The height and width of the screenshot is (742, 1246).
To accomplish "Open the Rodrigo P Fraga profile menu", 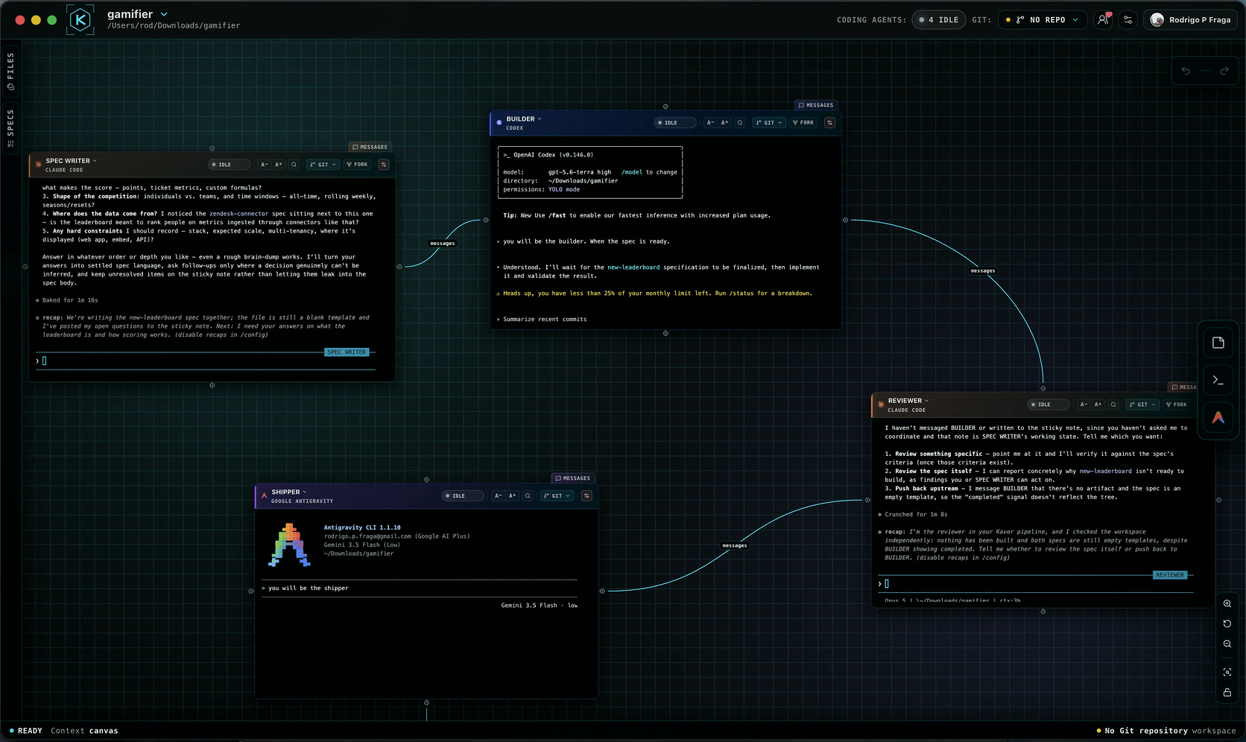I will click(1190, 20).
